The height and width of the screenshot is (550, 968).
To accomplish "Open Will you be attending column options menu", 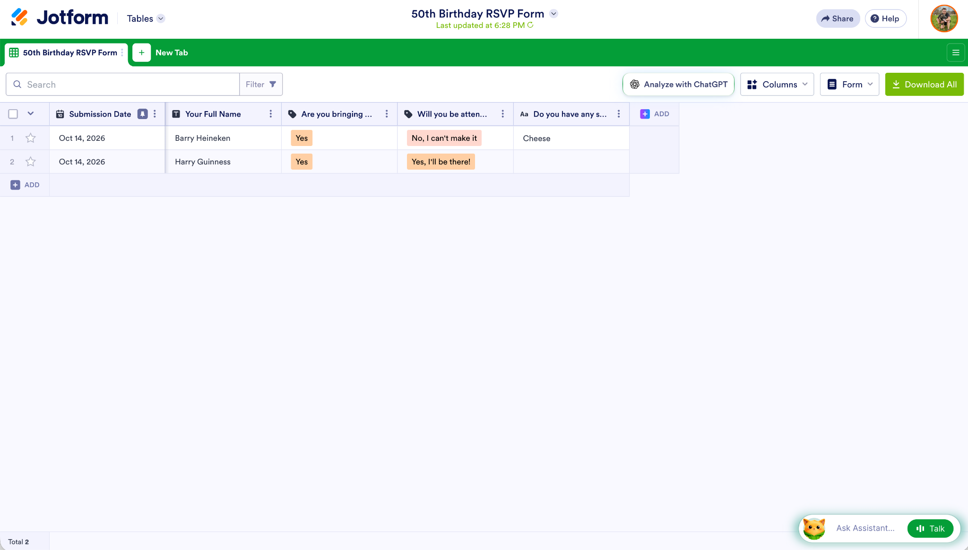I will 503,114.
